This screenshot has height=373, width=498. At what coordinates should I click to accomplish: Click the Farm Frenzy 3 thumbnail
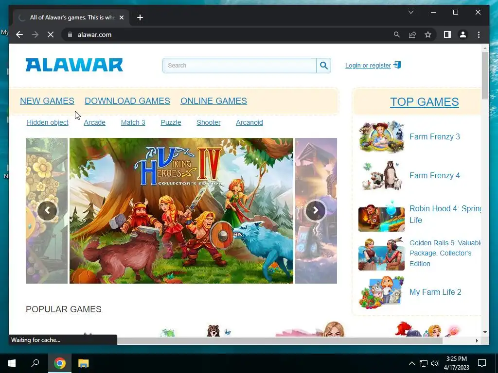[381, 136]
